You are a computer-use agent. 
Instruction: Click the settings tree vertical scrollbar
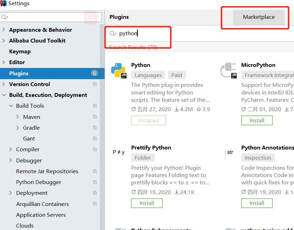pos(102,127)
